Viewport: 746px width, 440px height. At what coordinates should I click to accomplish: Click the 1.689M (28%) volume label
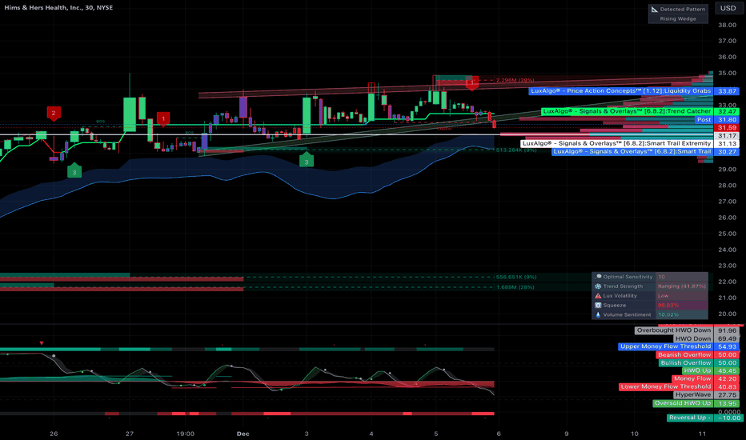[515, 287]
